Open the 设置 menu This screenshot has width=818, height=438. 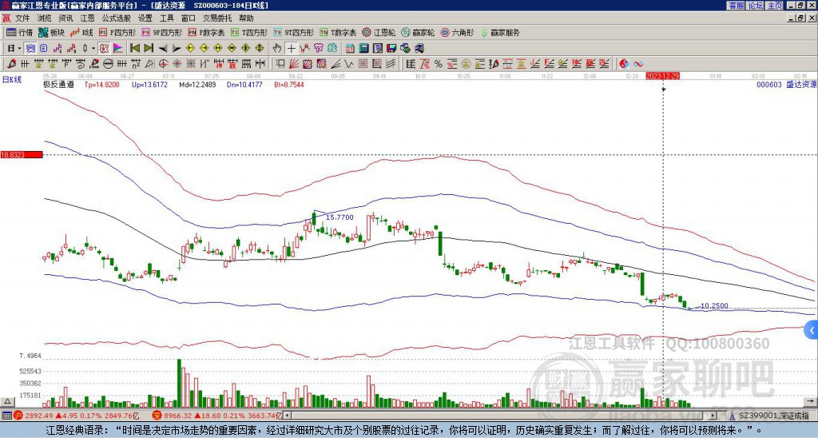click(145, 18)
